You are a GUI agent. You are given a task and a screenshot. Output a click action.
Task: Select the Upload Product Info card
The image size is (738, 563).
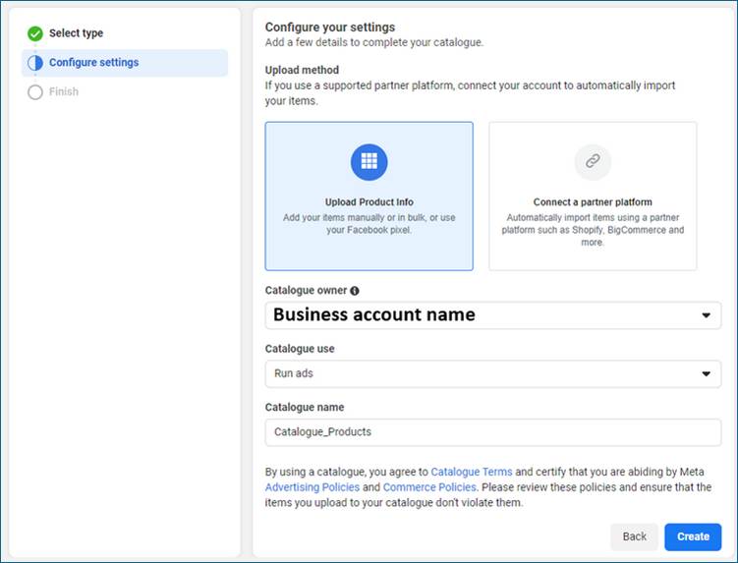tap(369, 197)
